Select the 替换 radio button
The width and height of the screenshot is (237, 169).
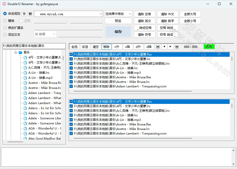point(5,21)
